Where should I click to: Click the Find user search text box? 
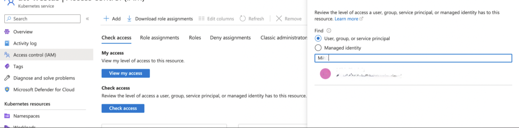pos(413,58)
